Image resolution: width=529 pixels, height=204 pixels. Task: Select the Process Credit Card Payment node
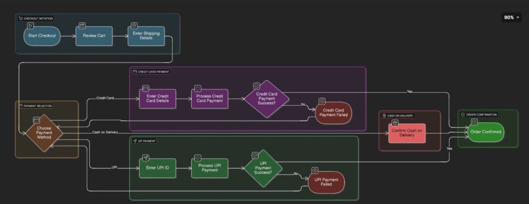[210, 99]
